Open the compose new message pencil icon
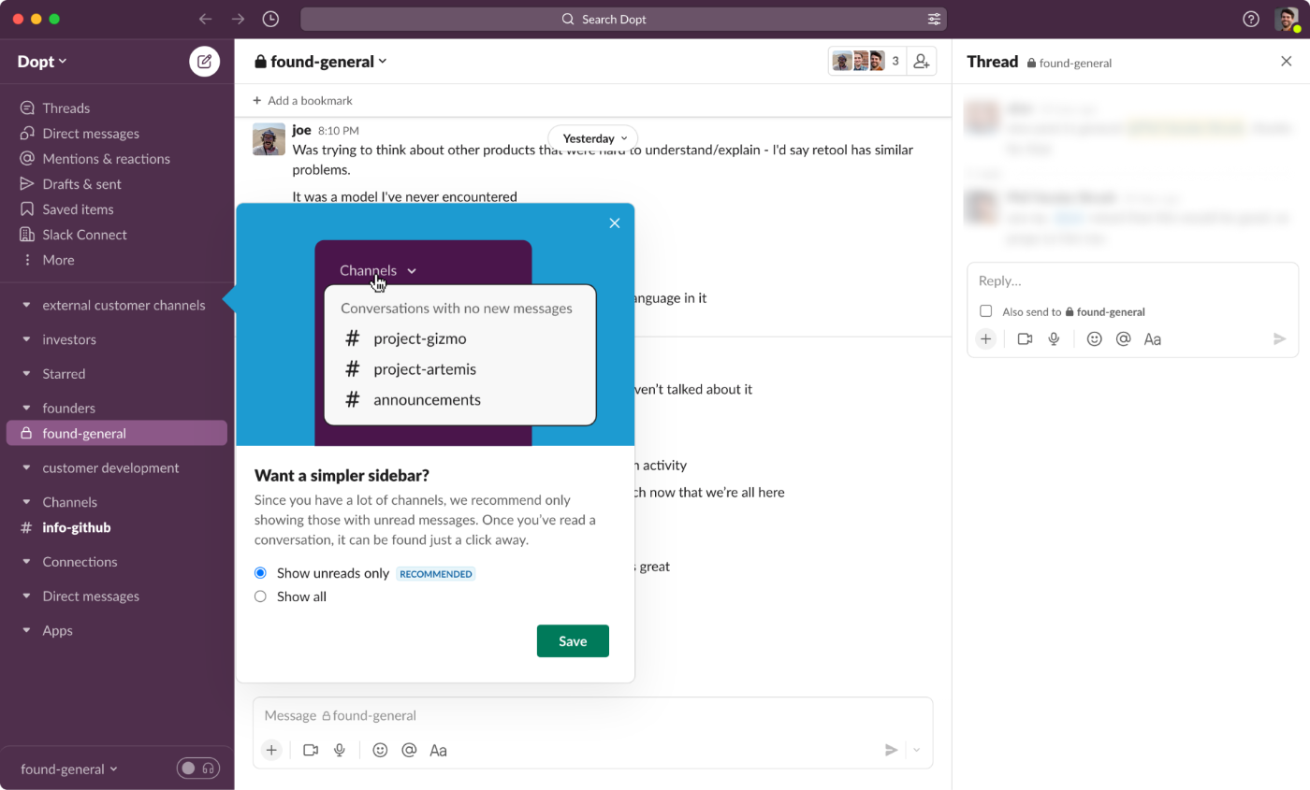Viewport: 1310px width, 790px height. 204,61
